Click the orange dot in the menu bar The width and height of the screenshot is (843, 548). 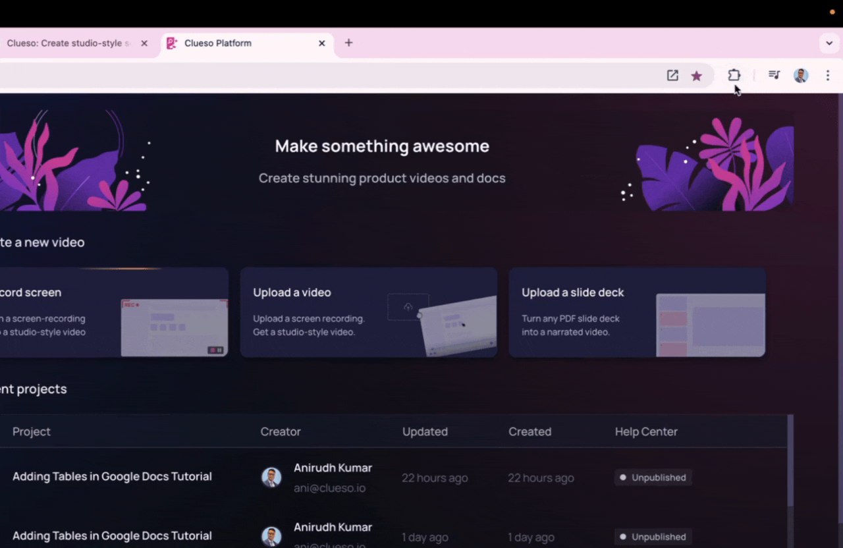pos(832,12)
